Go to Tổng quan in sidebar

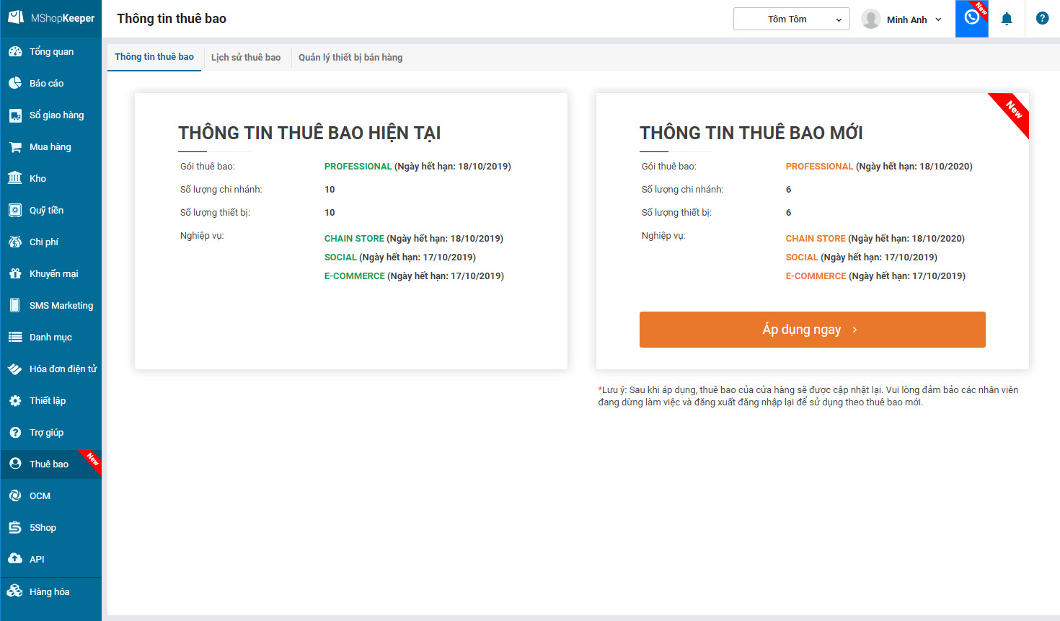point(51,51)
